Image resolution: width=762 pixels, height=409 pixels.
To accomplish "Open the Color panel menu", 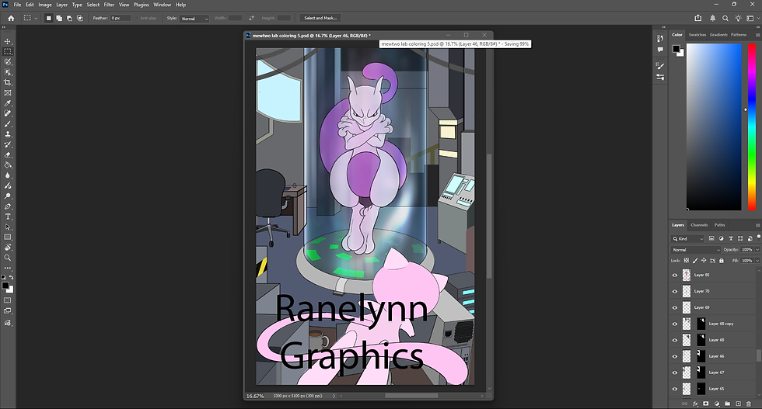I will coord(757,35).
